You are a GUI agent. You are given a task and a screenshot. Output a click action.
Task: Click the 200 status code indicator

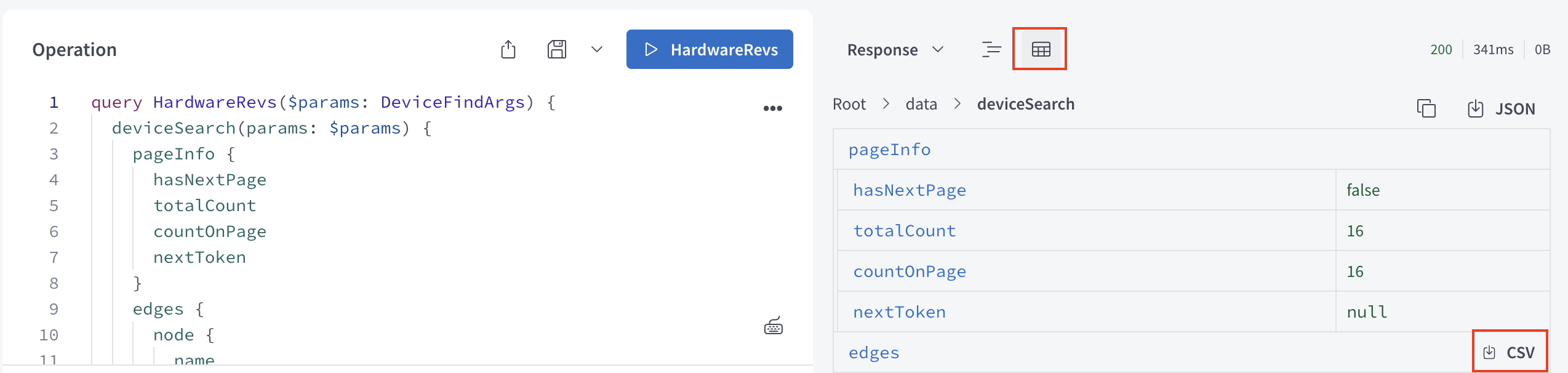(x=1440, y=49)
